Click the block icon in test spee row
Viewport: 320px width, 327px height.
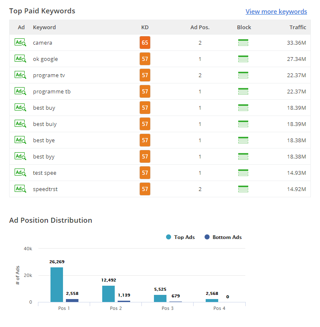(243, 173)
